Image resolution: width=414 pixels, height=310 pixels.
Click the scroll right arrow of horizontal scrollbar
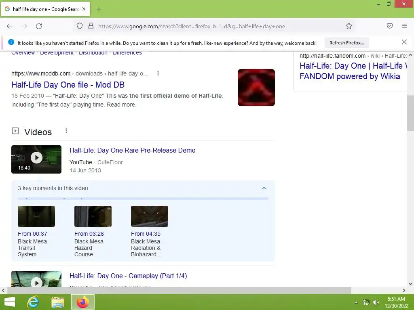[x=404, y=290]
